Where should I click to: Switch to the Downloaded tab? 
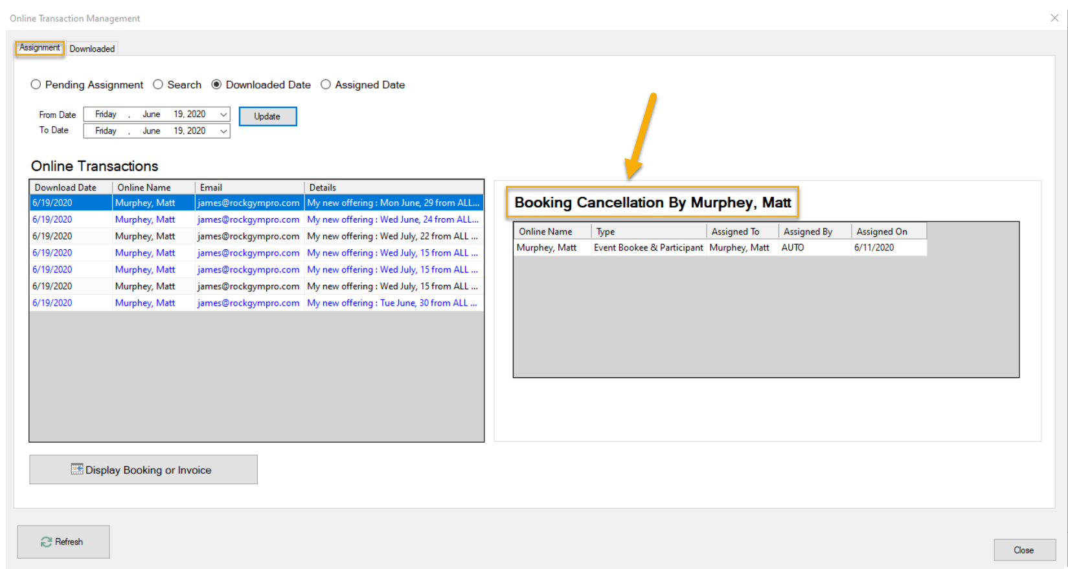pos(92,49)
